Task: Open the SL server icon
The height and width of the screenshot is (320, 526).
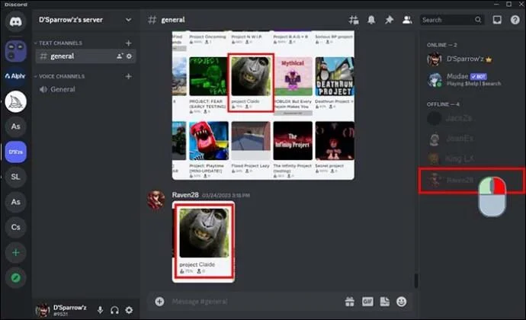Action: coord(15,177)
